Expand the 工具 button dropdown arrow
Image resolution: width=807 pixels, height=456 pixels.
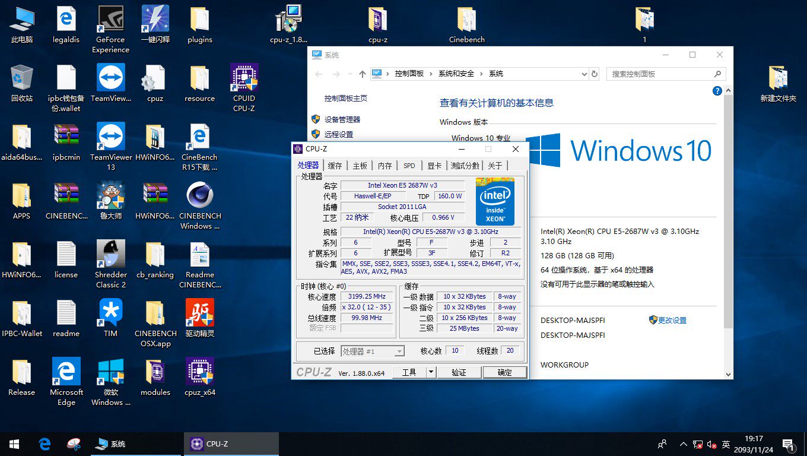pyautogui.click(x=431, y=372)
